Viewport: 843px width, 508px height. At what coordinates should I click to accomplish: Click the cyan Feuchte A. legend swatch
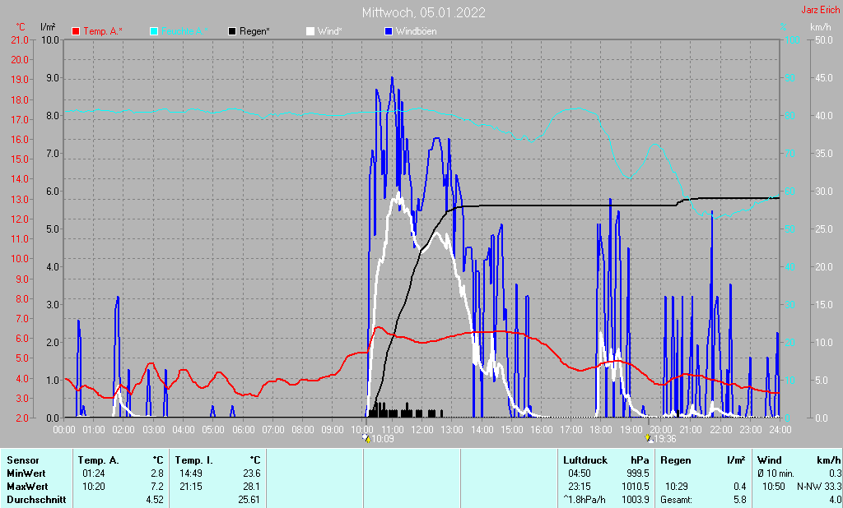coord(154,32)
